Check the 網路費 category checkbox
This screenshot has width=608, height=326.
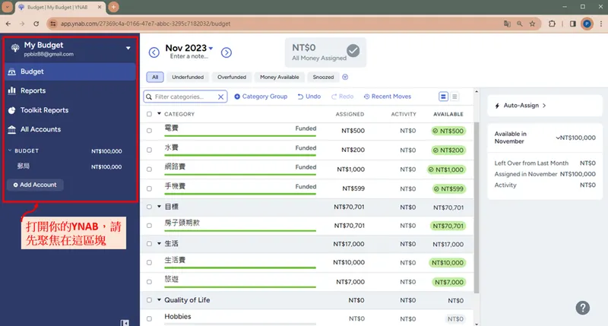coord(149,169)
